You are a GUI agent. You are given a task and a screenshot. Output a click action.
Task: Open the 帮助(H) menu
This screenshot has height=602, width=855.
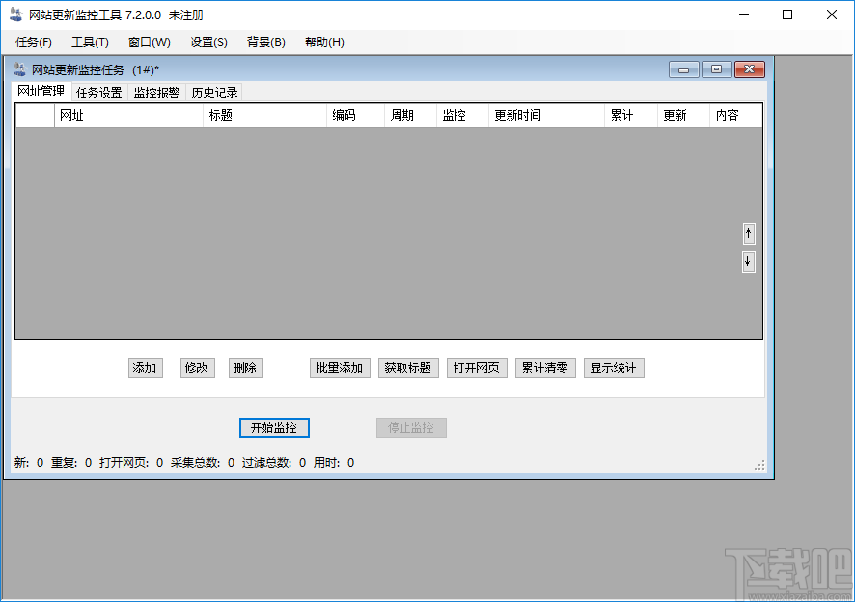point(323,41)
